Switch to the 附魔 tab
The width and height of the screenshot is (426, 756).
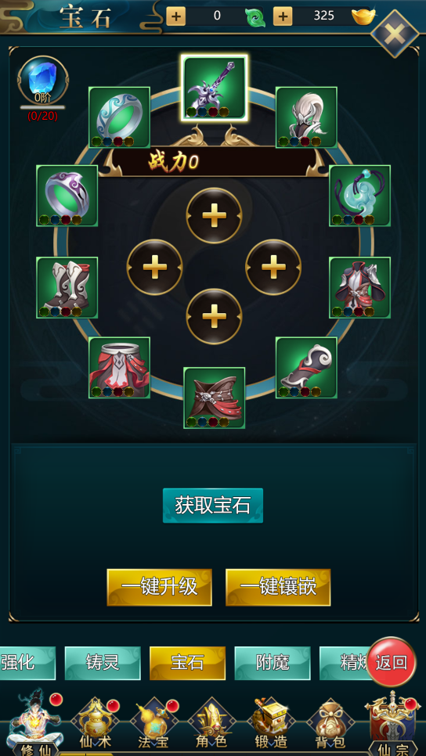[273, 663]
